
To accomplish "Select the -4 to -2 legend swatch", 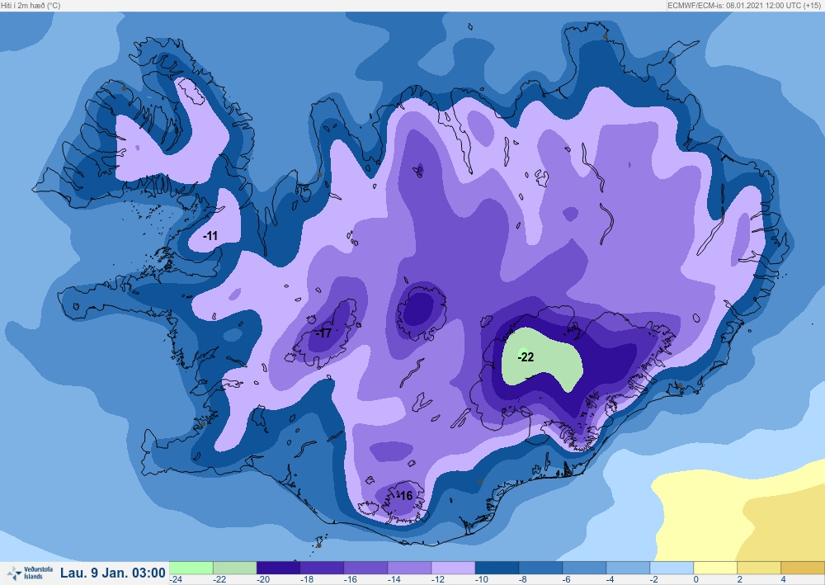I will [628, 568].
